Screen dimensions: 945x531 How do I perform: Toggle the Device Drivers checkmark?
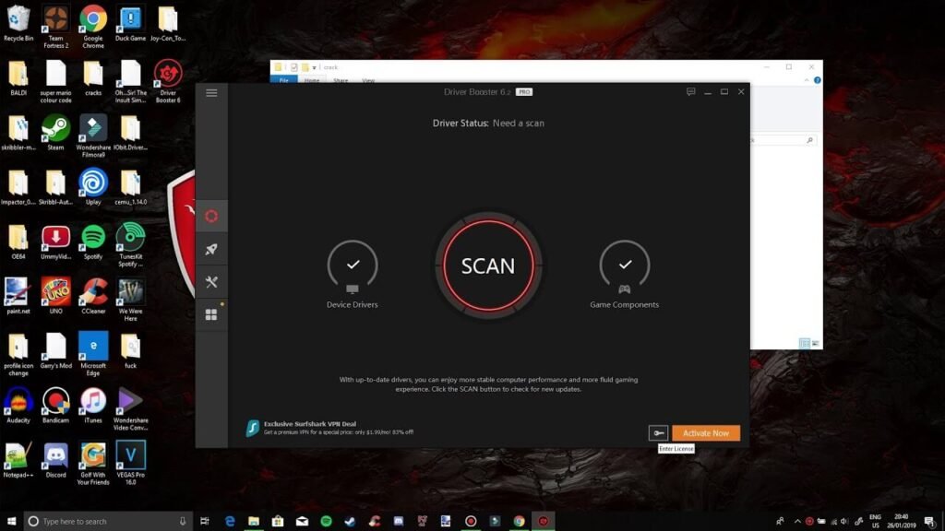click(353, 265)
